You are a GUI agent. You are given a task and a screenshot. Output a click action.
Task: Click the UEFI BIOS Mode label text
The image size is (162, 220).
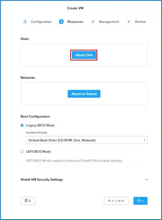[38, 151]
